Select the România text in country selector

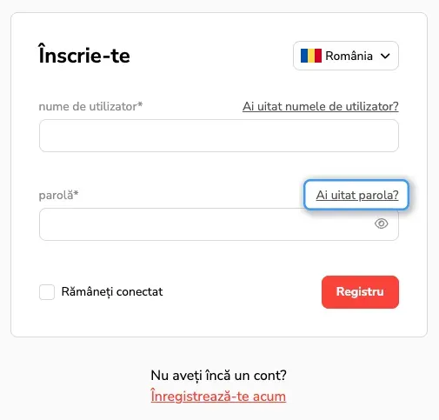349,56
